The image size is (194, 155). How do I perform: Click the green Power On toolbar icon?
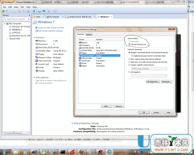pyautogui.click(x=4, y=11)
